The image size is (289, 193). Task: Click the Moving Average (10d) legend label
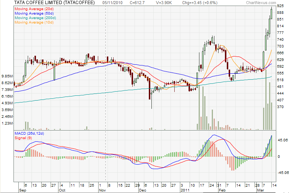click(x=34, y=22)
